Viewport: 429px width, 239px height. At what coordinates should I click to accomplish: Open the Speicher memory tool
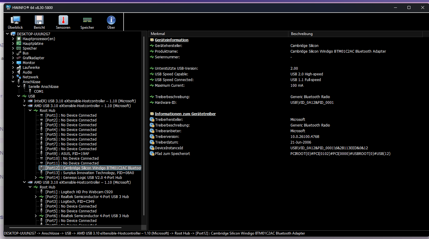(87, 22)
